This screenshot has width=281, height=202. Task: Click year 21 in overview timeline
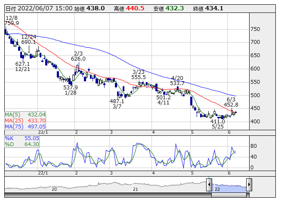tap(135, 189)
